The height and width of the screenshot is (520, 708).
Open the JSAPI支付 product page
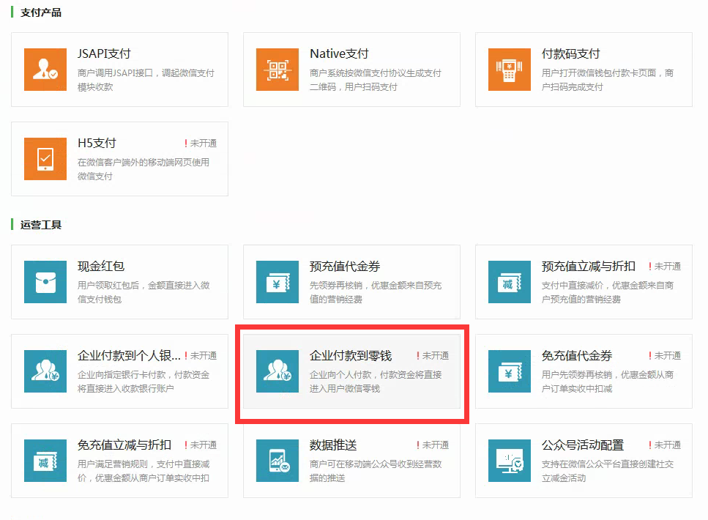[119, 70]
